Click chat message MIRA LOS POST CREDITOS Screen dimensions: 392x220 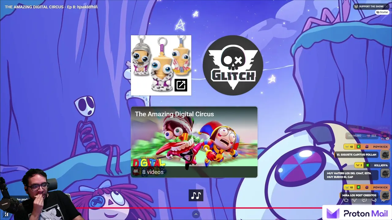(x=359, y=195)
